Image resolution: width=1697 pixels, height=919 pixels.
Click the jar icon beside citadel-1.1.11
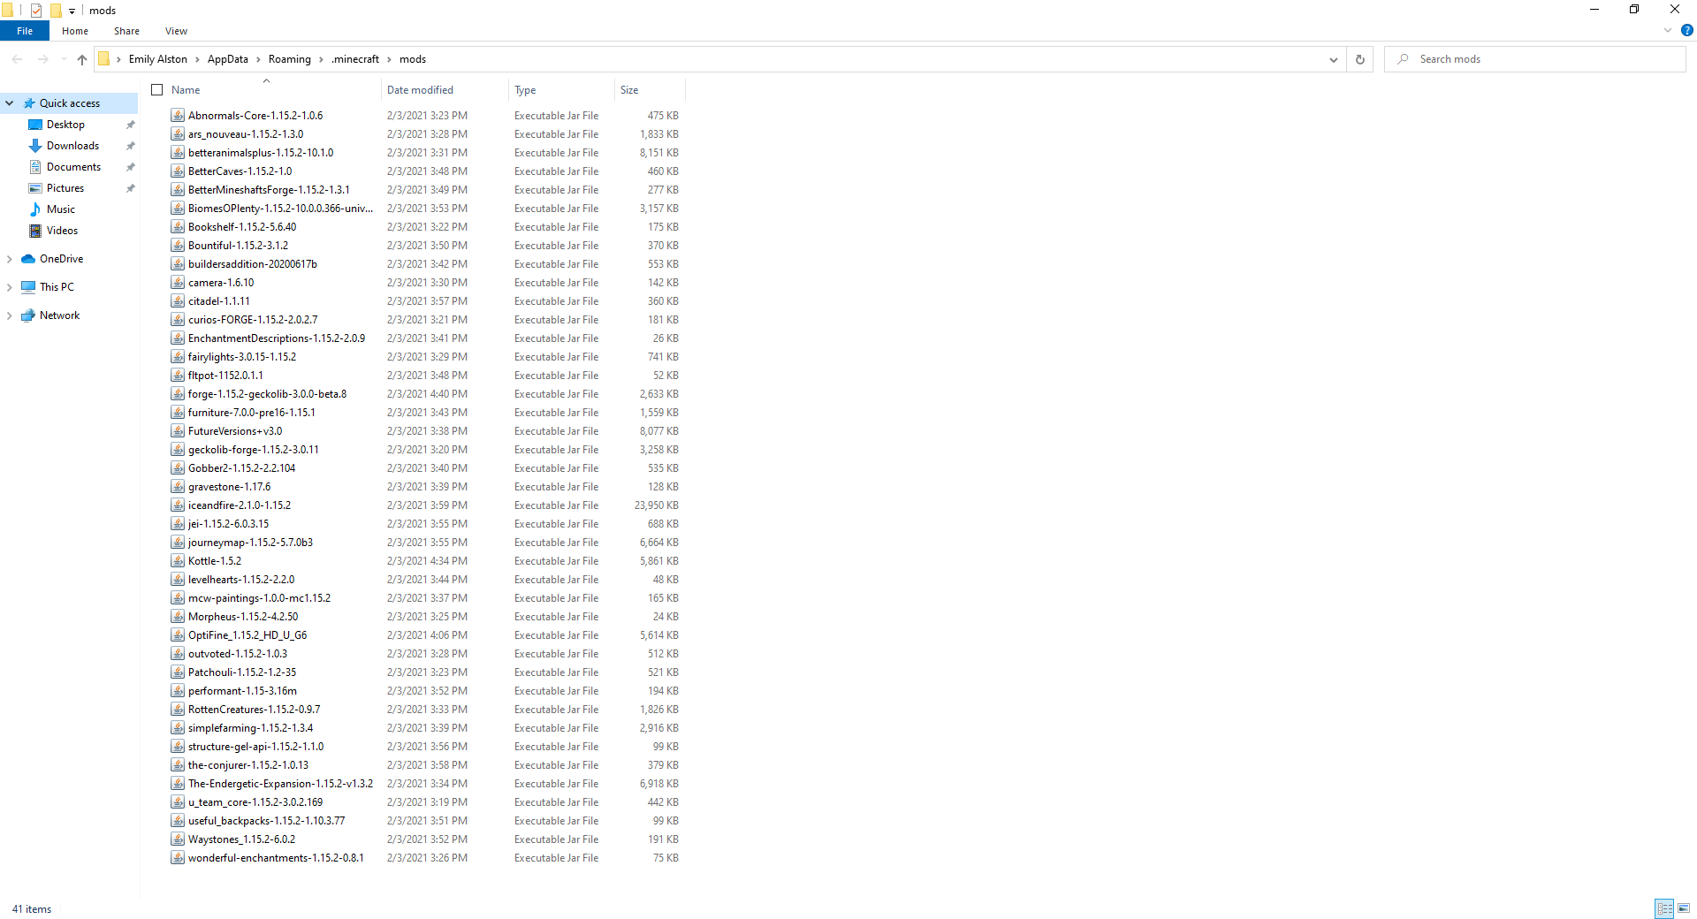click(x=178, y=301)
